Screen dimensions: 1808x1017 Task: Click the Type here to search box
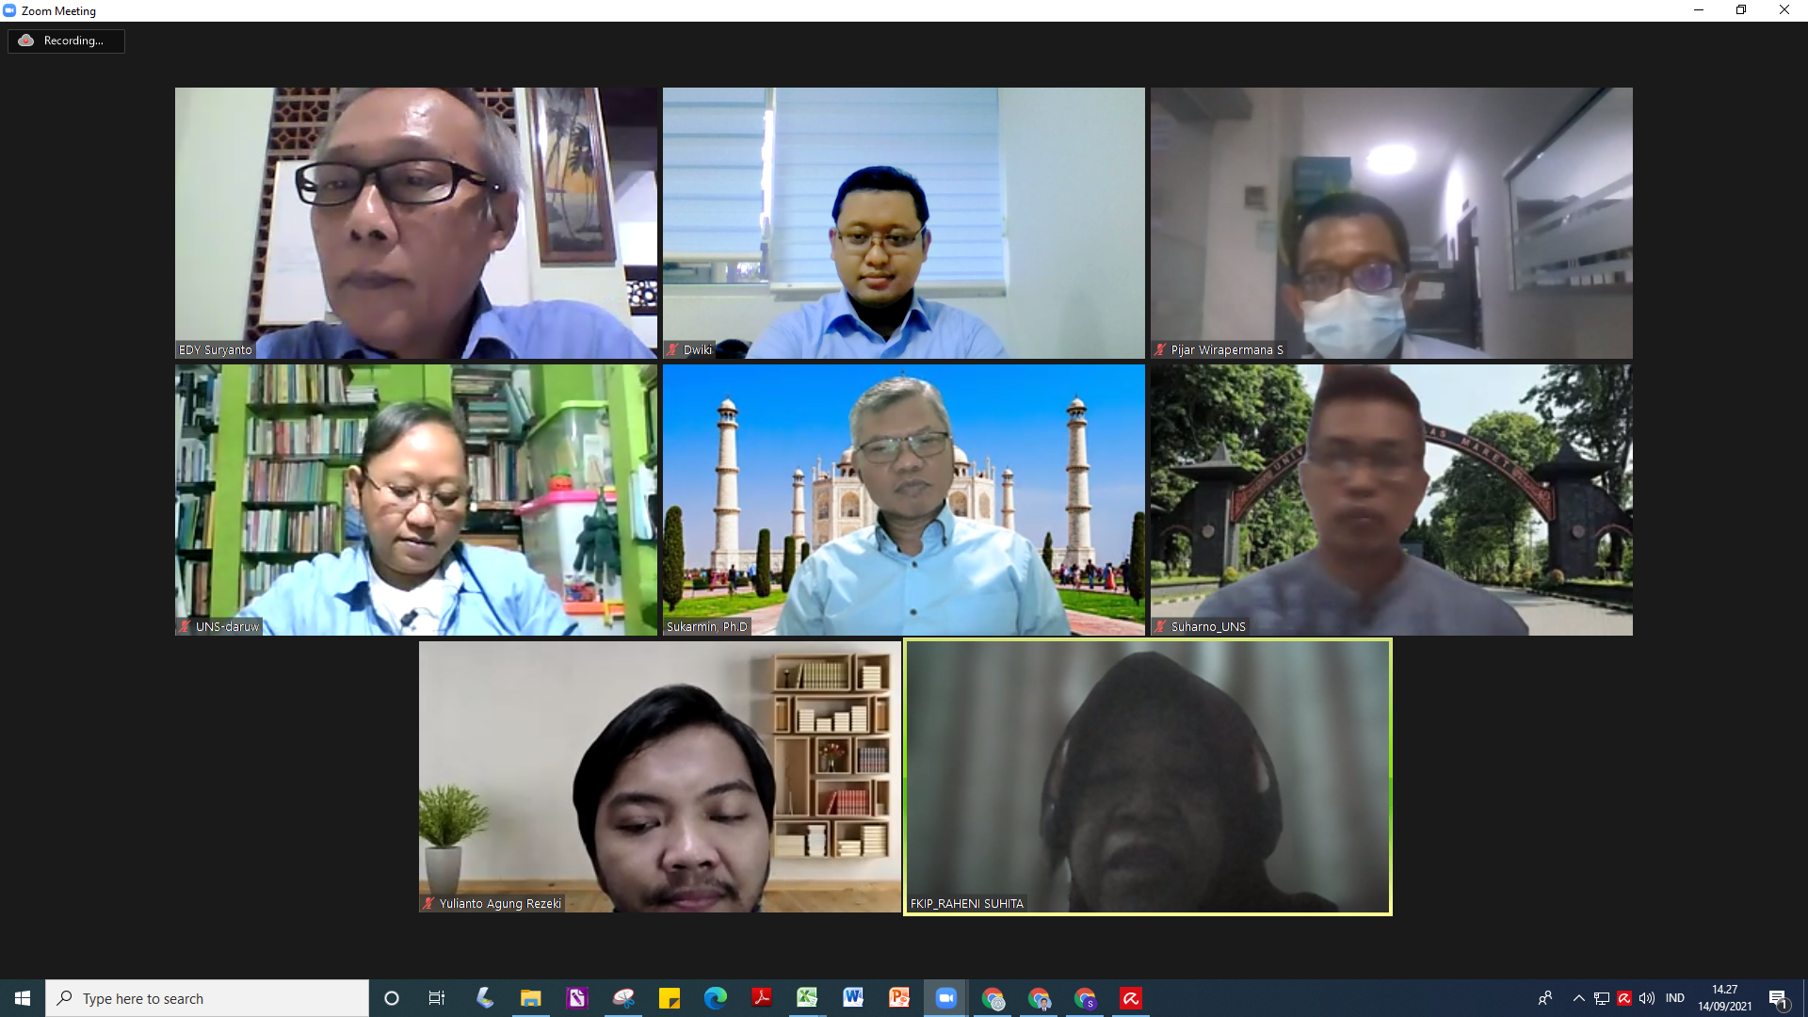pos(207,998)
